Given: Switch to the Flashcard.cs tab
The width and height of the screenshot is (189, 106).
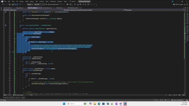Looking at the screenshot, I should [59, 8].
